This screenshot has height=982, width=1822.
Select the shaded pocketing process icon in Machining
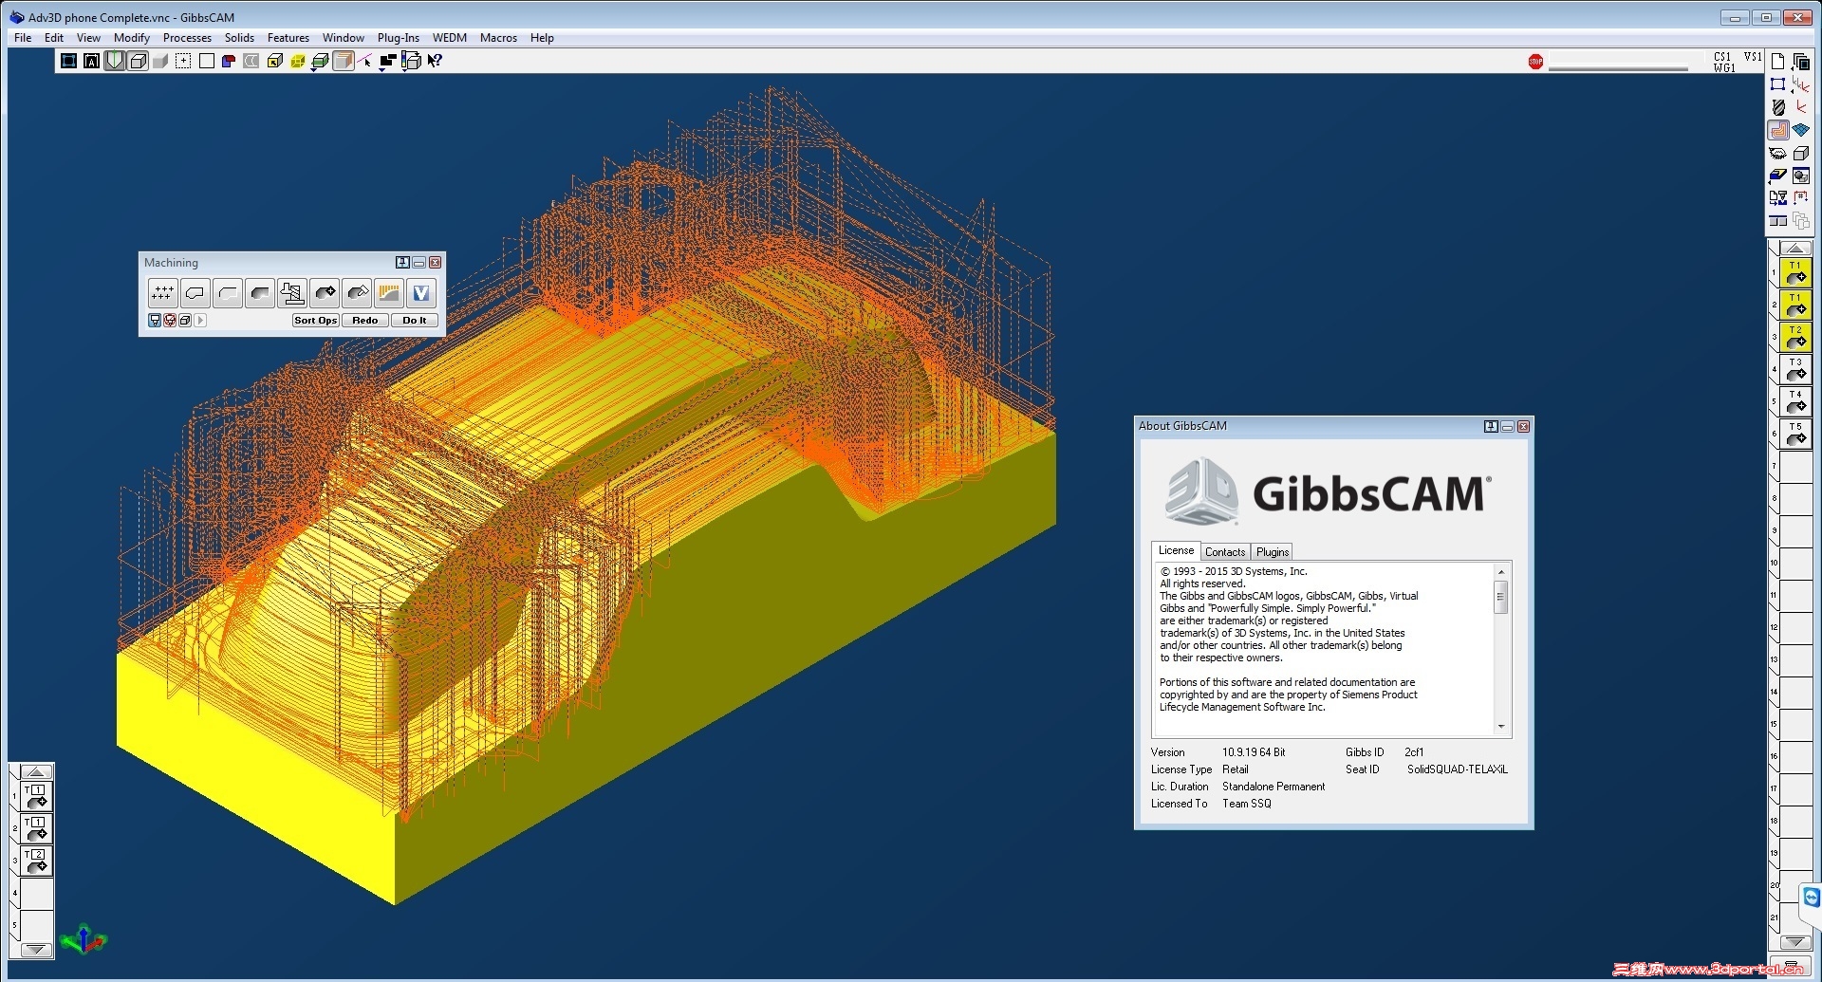[x=260, y=293]
